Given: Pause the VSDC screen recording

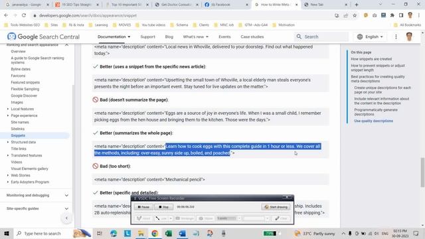Looking at the screenshot, I should pos(143,206).
